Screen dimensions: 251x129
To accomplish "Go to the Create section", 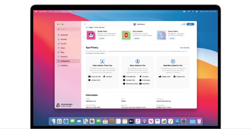I will click(x=68, y=44).
